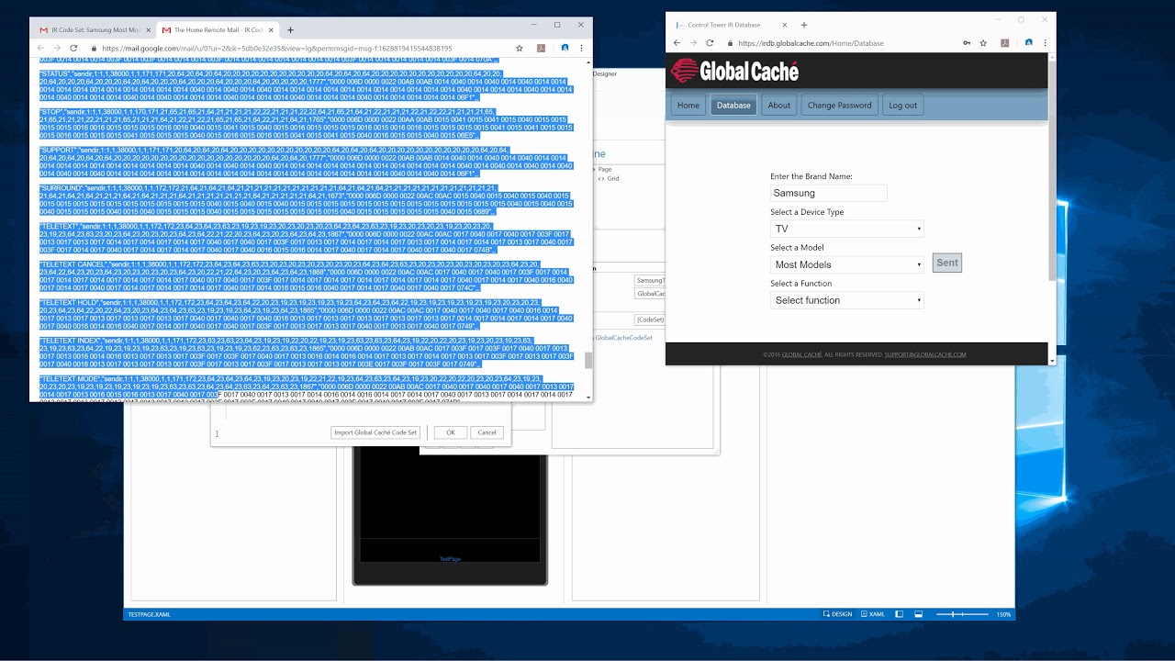The width and height of the screenshot is (1175, 661).
Task: Dismiss the dialog with Cancel
Action: [x=487, y=432]
